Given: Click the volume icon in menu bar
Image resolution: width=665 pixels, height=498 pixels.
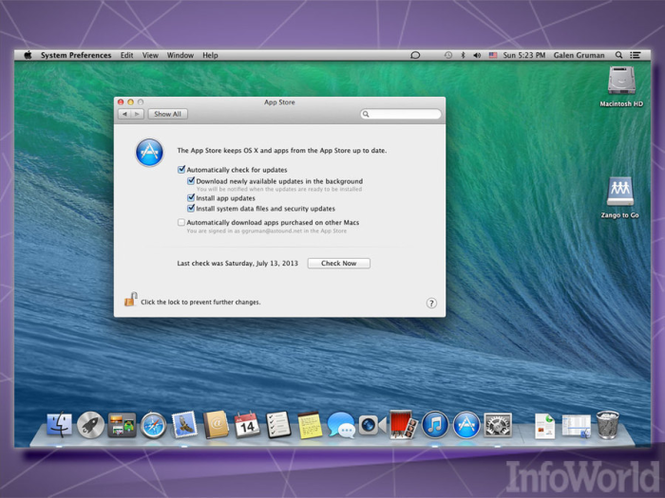Looking at the screenshot, I should [477, 55].
